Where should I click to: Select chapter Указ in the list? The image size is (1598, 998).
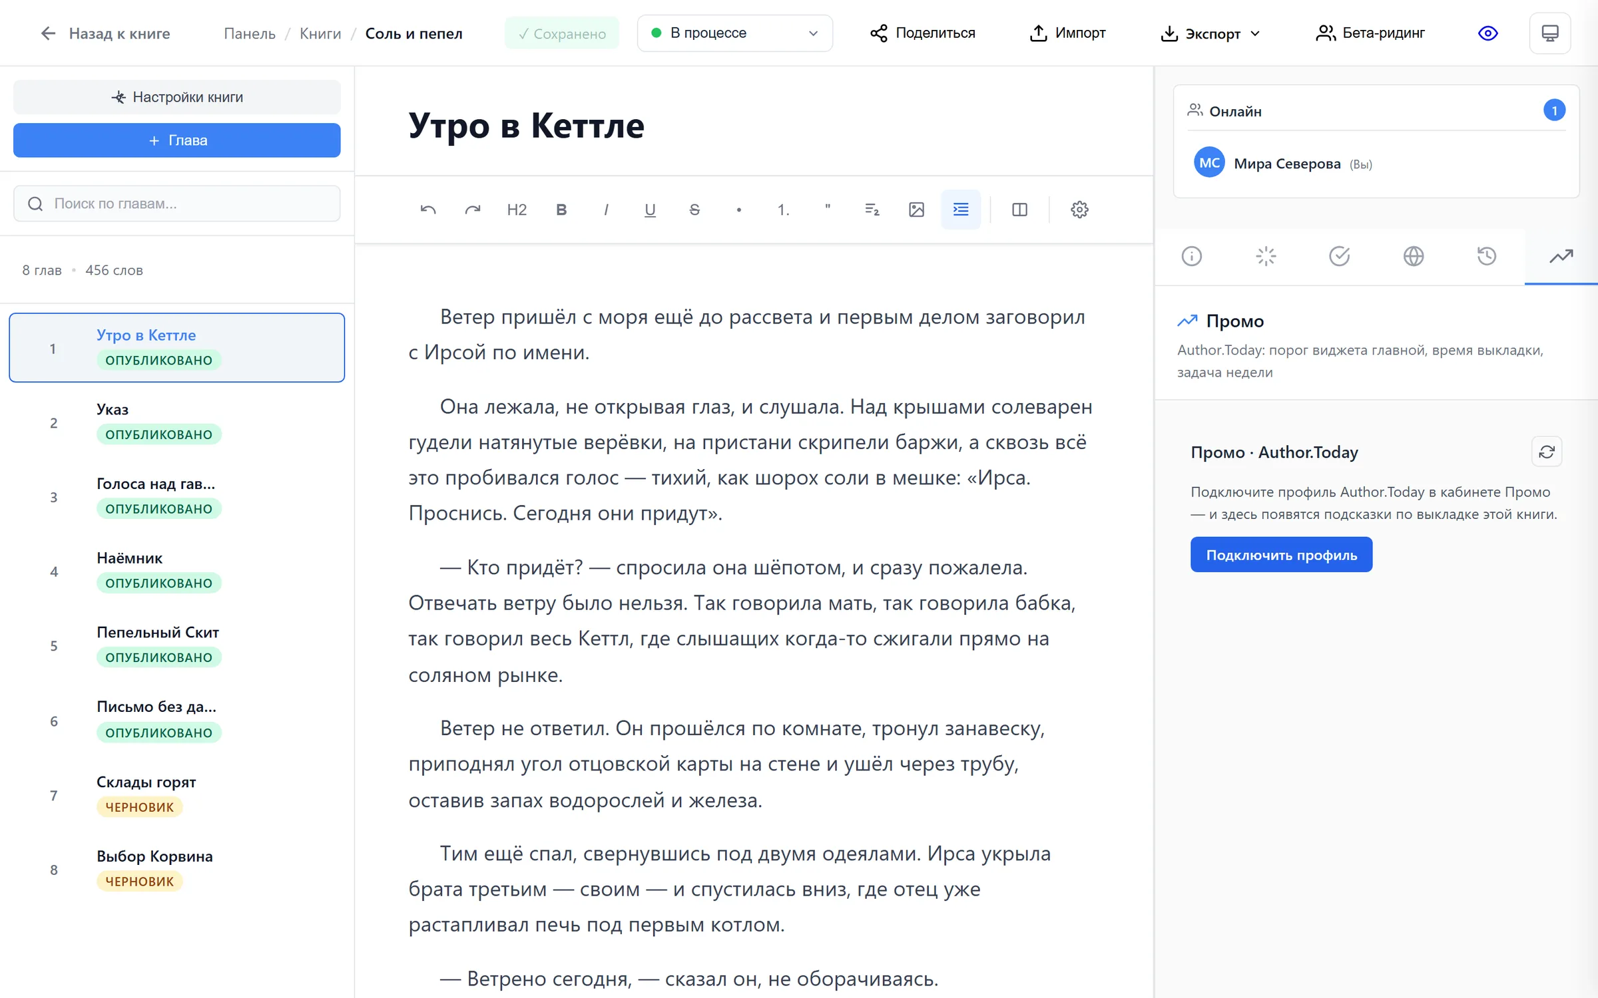[x=177, y=422]
